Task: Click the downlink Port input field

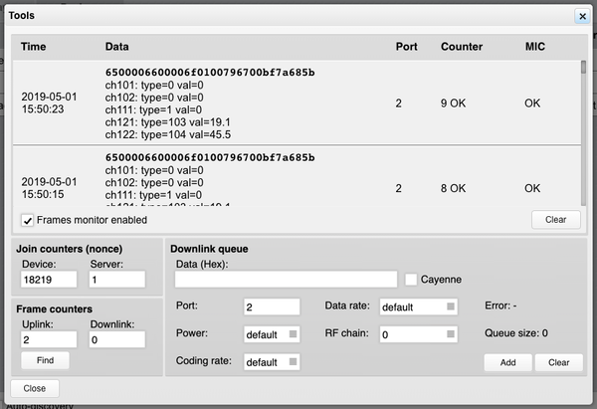Action: [x=272, y=307]
